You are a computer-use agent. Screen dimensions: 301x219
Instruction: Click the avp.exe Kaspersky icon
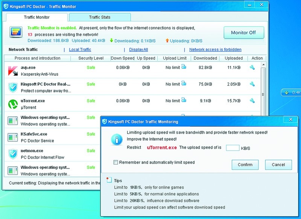(x=13, y=70)
